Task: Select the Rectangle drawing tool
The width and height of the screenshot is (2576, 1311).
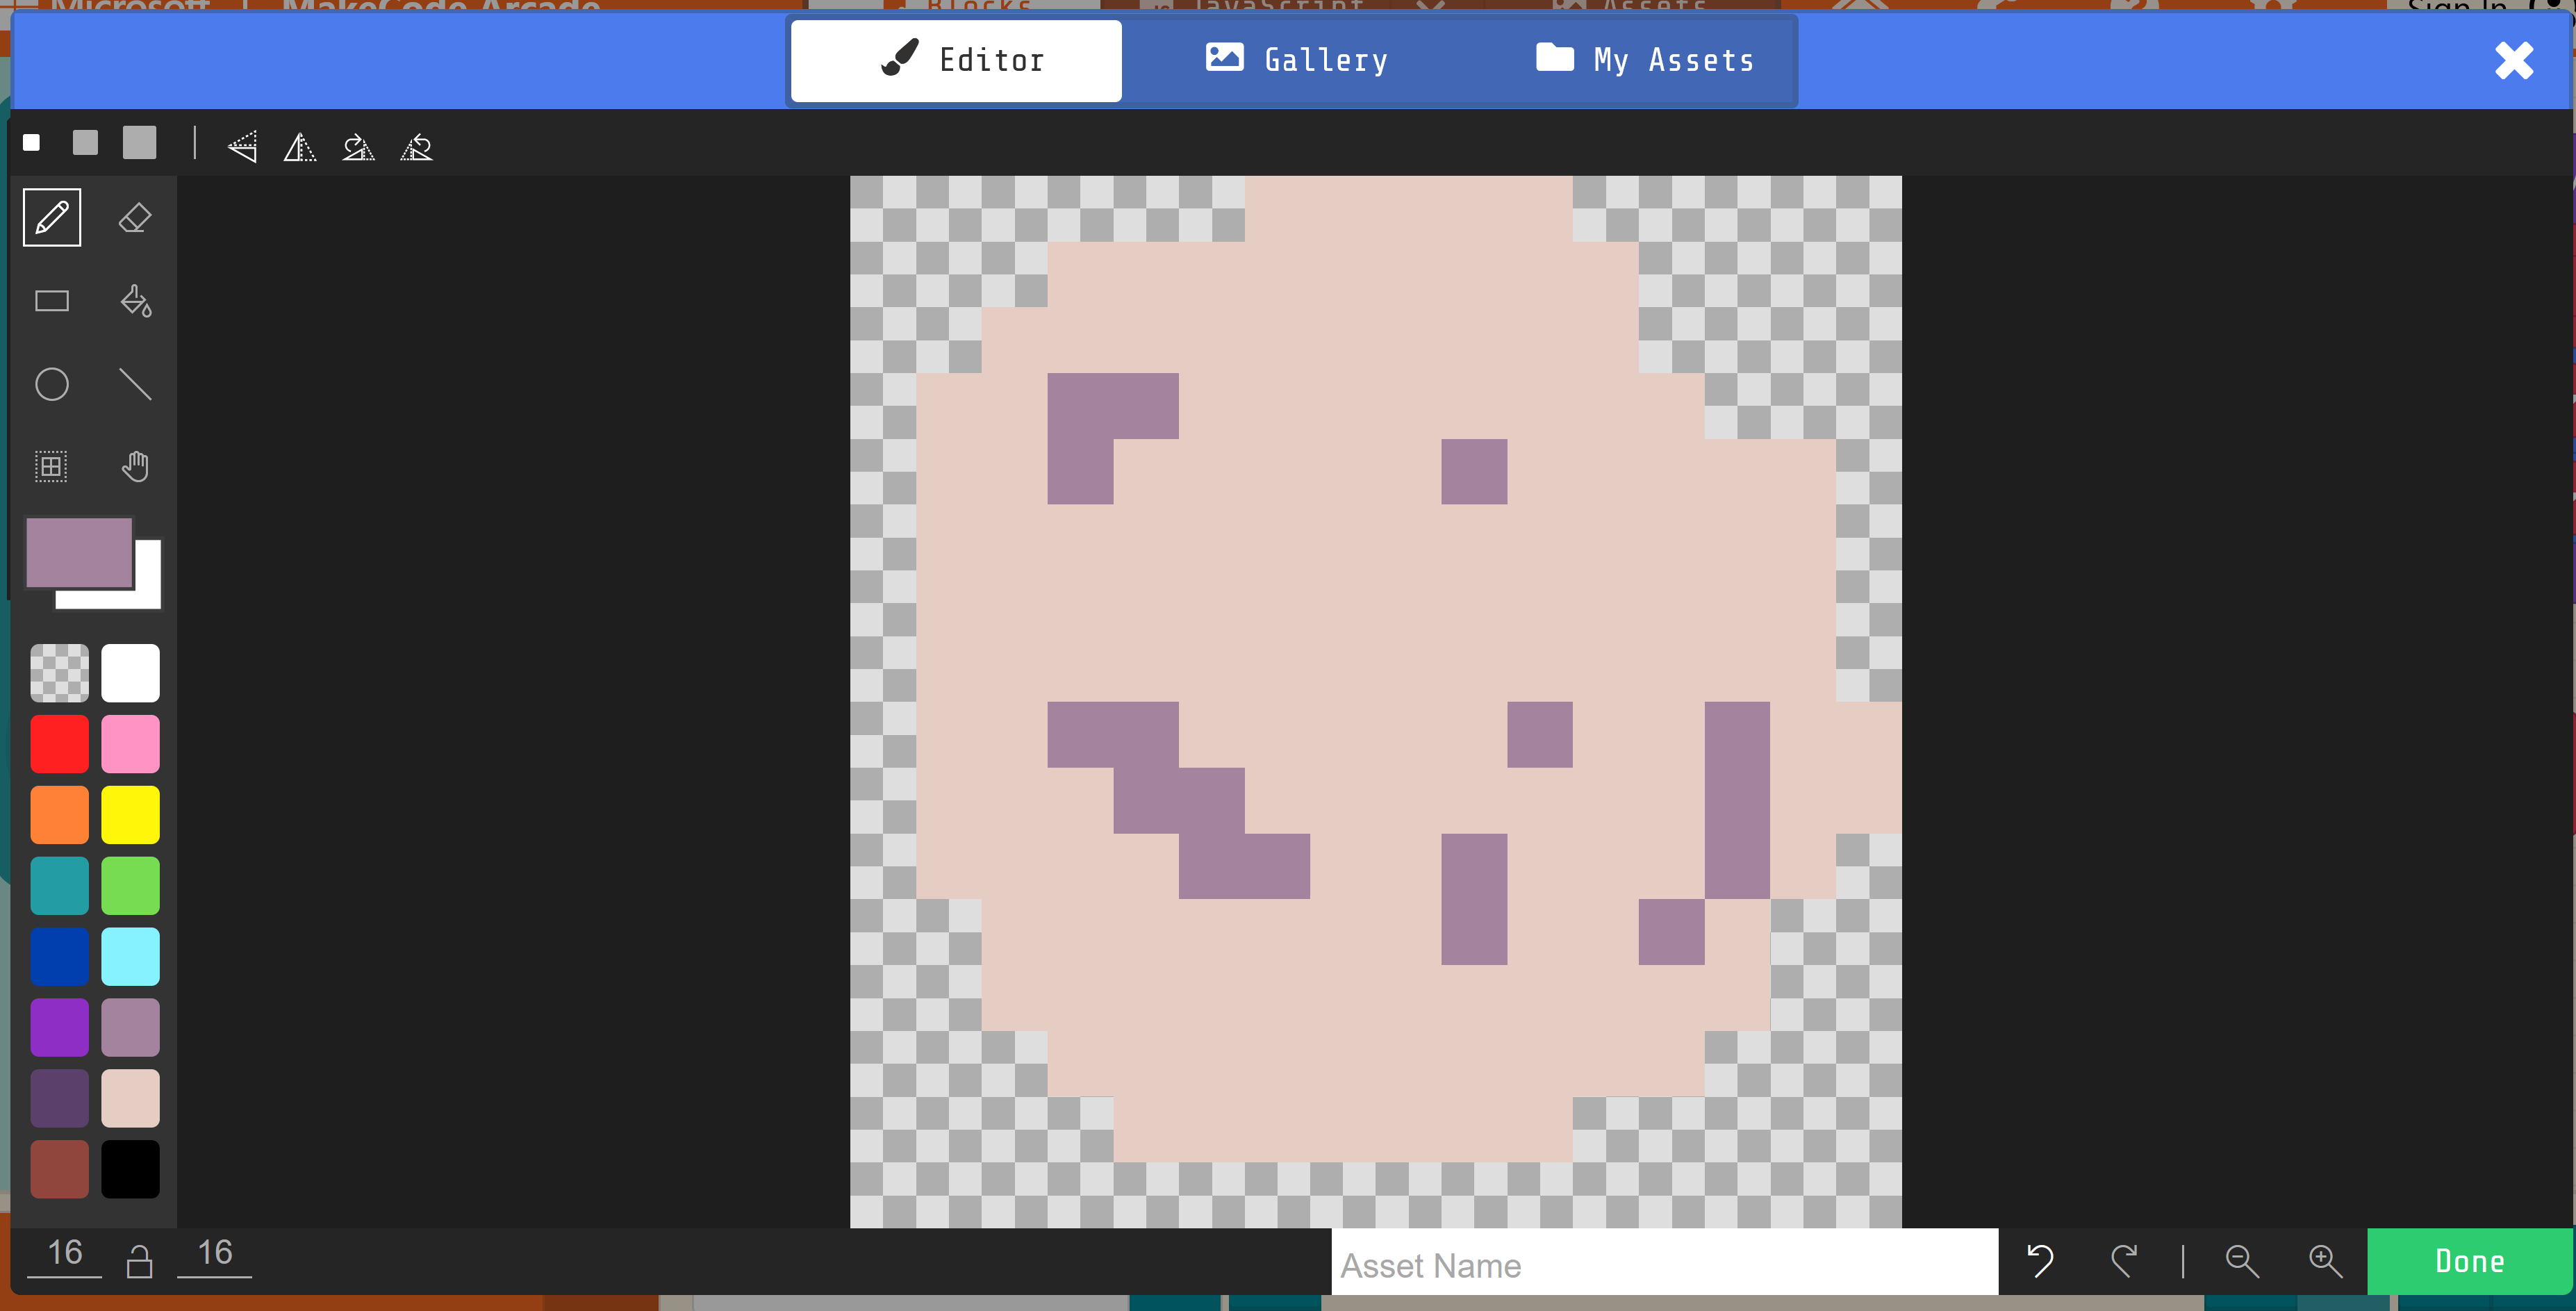Action: click(52, 301)
